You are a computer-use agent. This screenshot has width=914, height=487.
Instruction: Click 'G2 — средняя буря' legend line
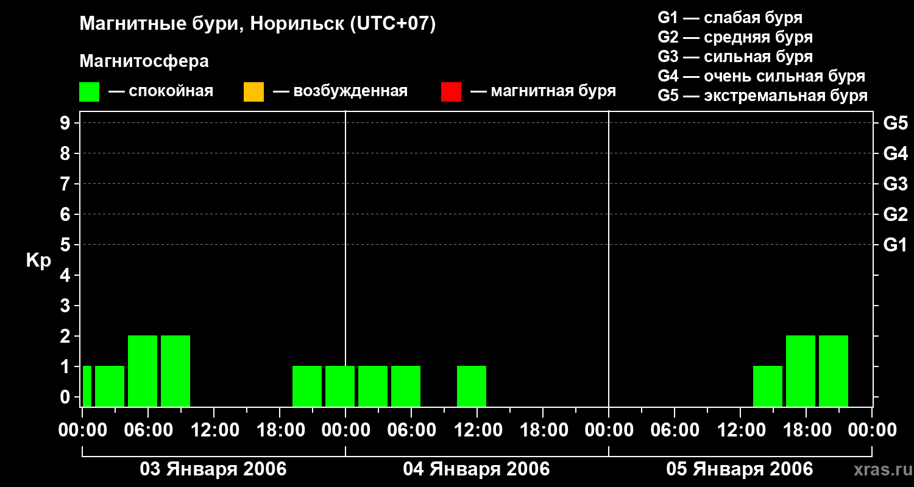(x=735, y=37)
